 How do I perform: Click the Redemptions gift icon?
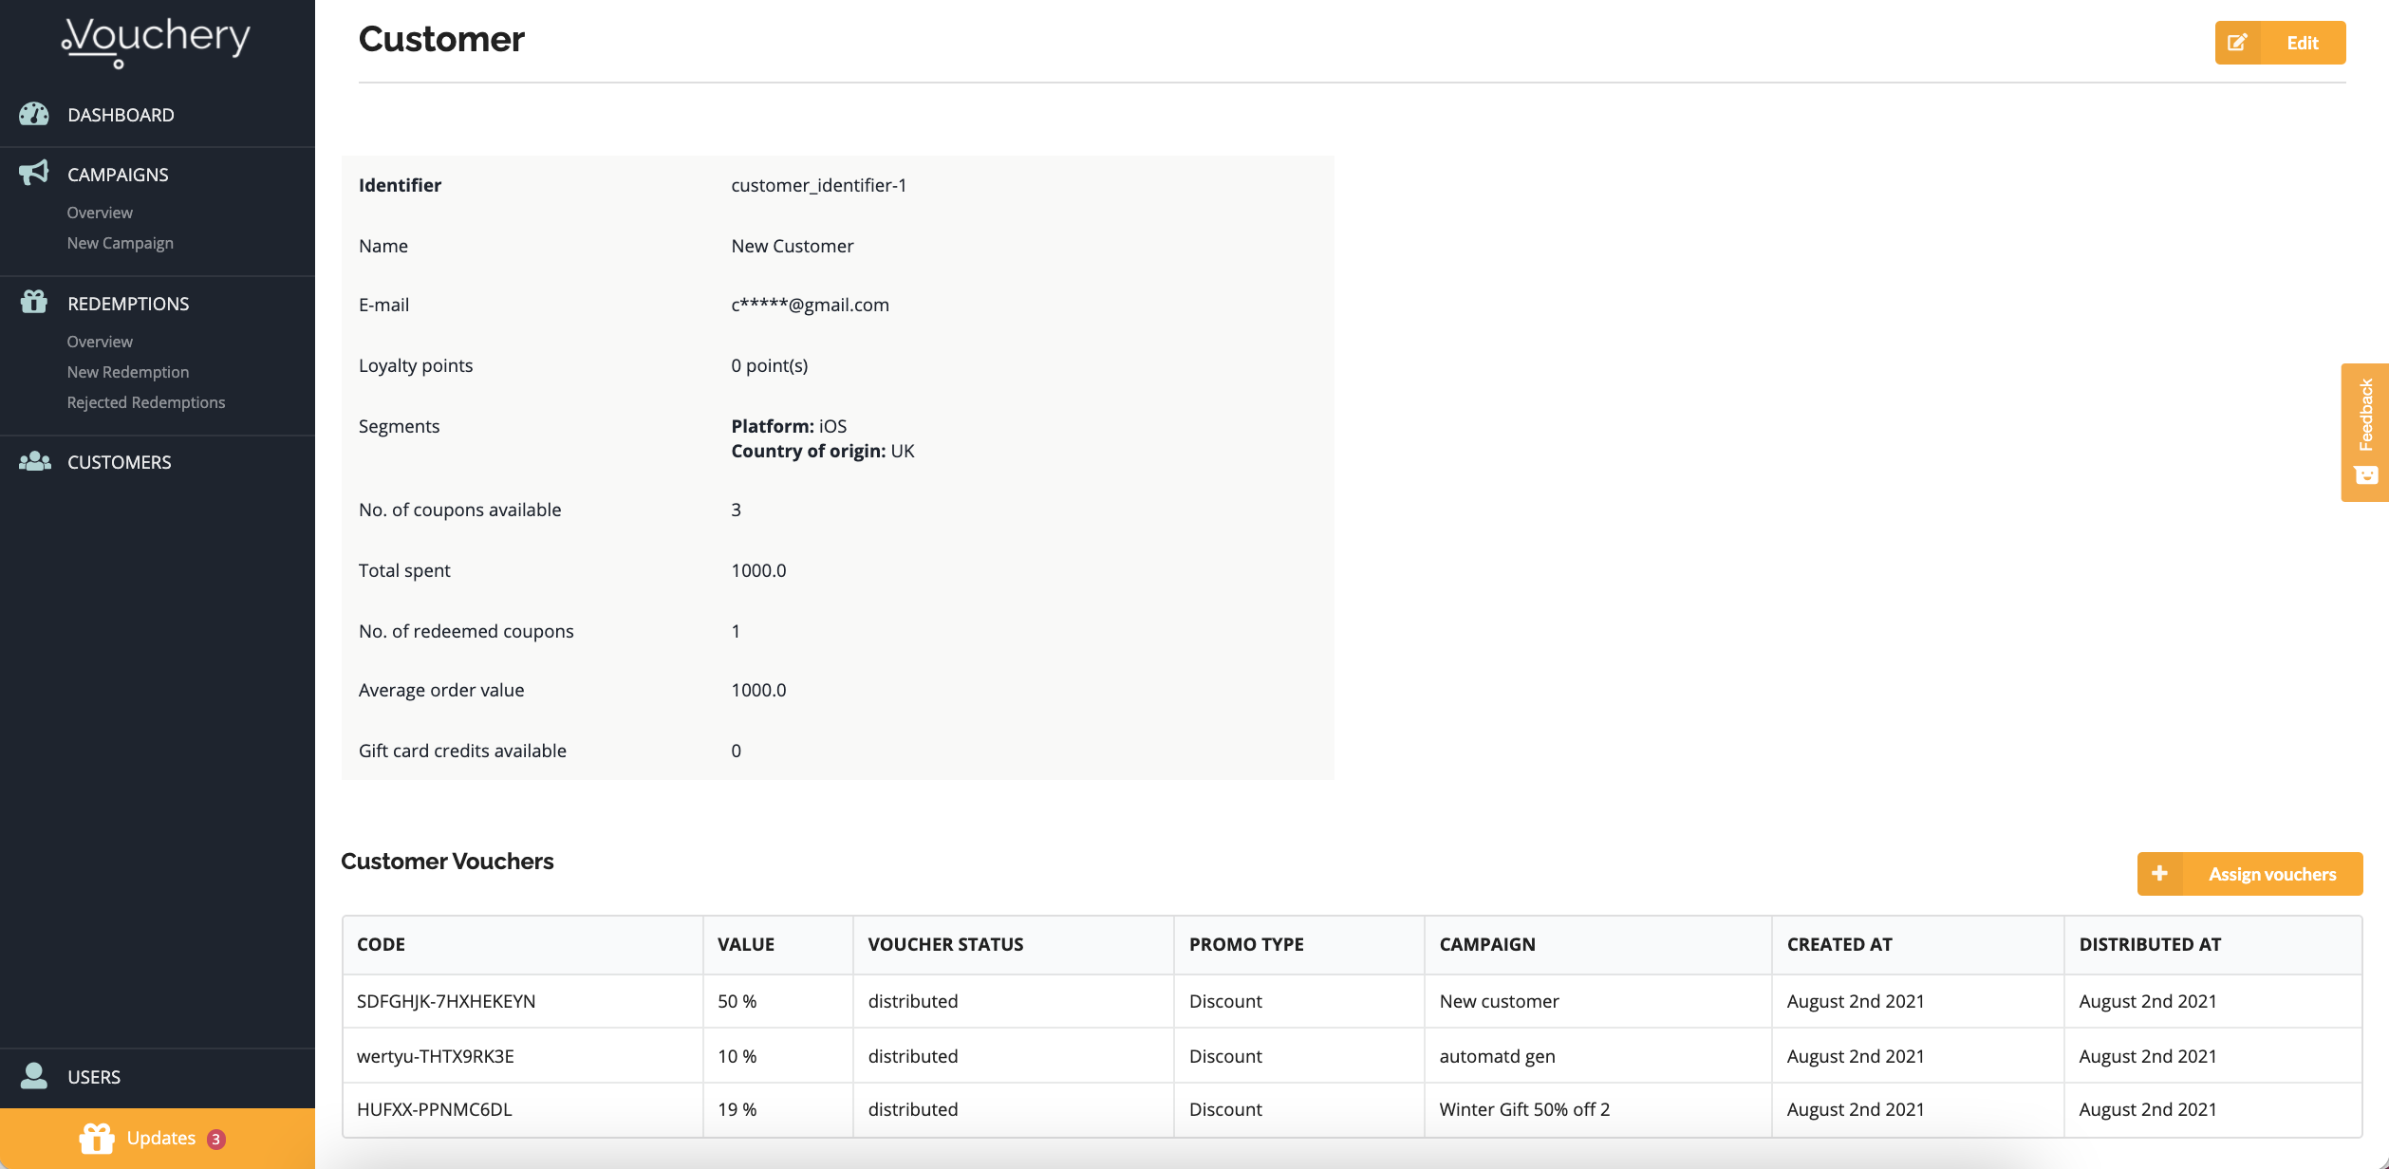tap(34, 303)
